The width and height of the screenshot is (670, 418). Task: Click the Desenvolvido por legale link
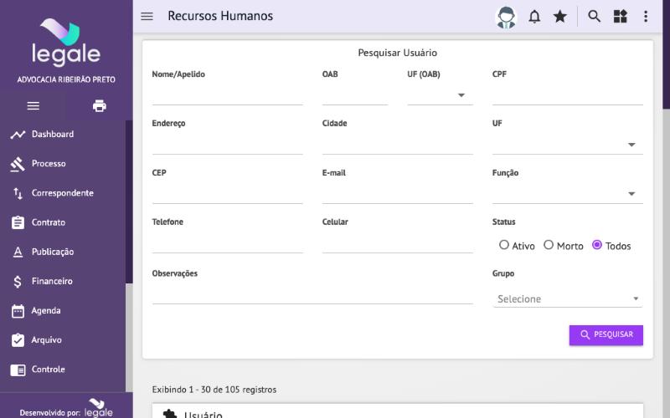pos(66,409)
